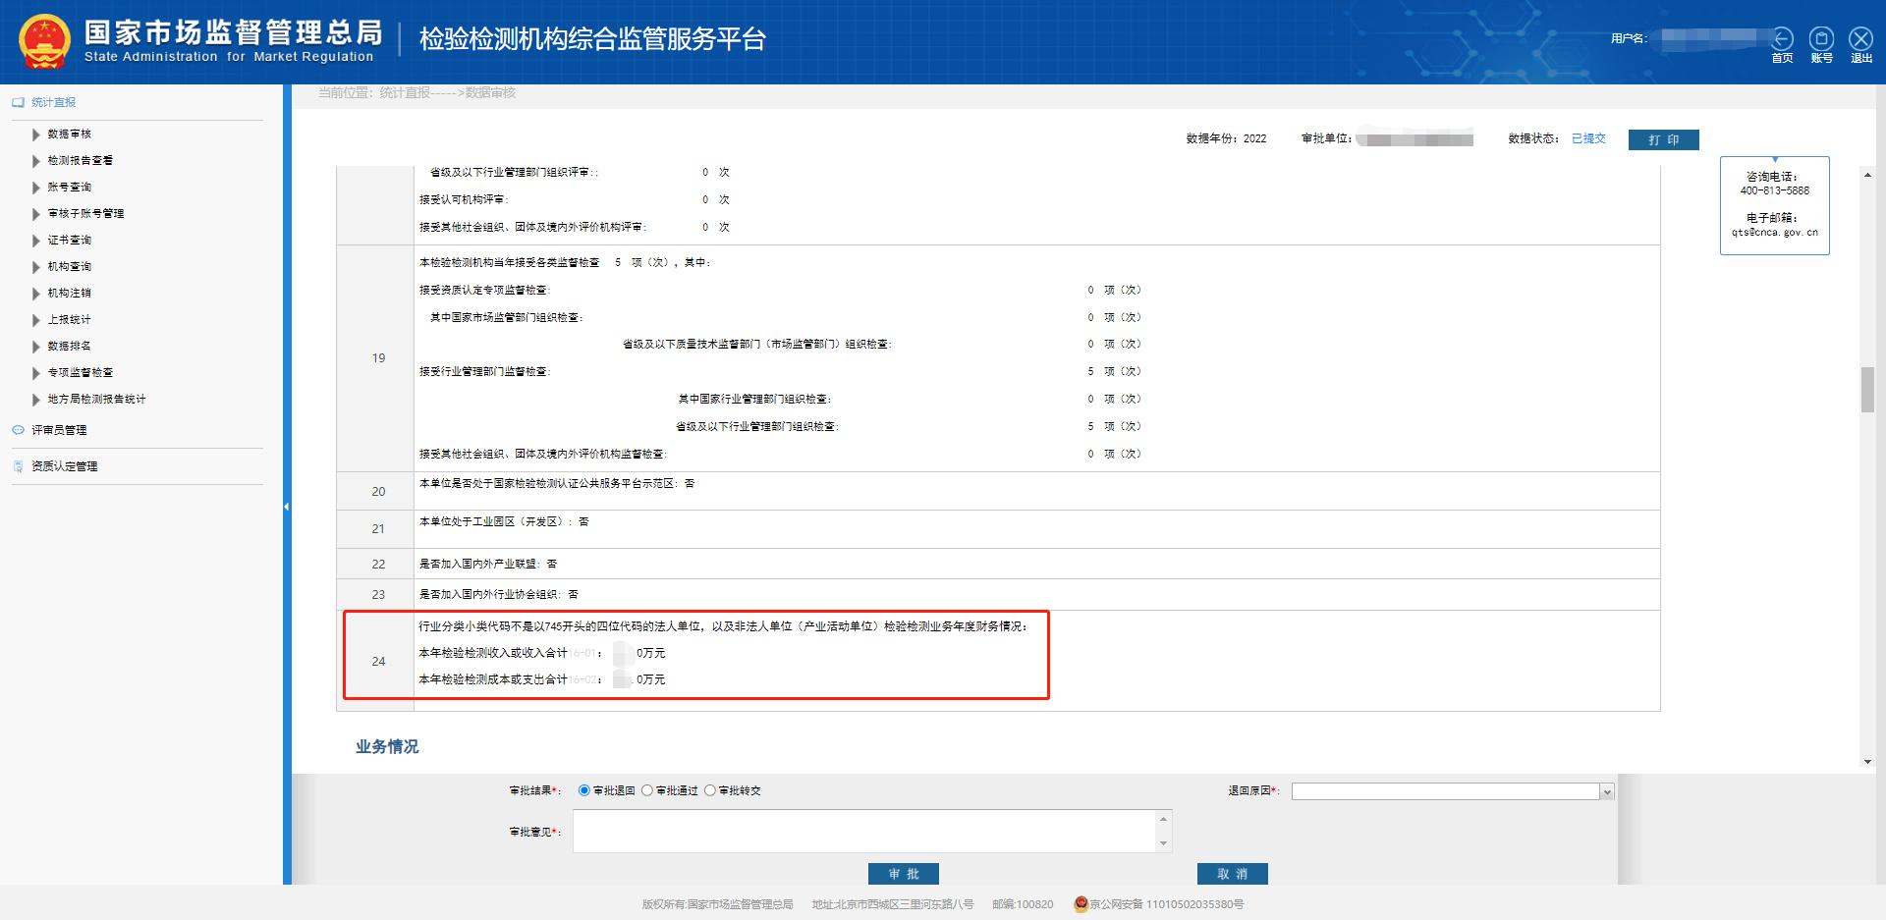Click the 京公网安备 badge icon in footer
1886x920 pixels.
(1081, 905)
